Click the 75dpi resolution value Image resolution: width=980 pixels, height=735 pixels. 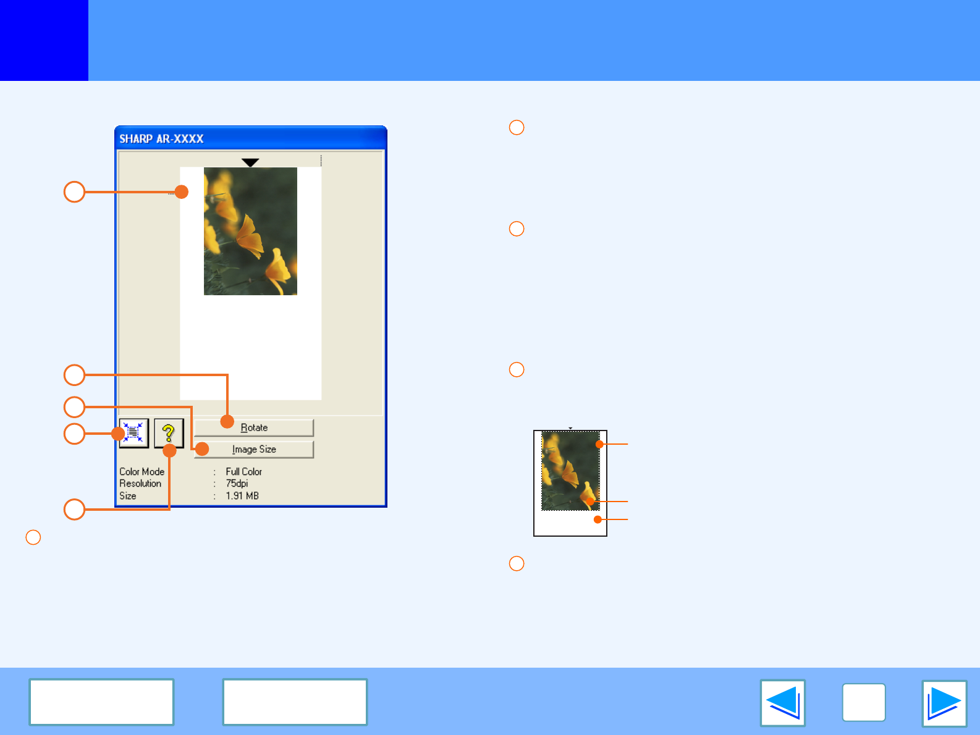(x=237, y=484)
